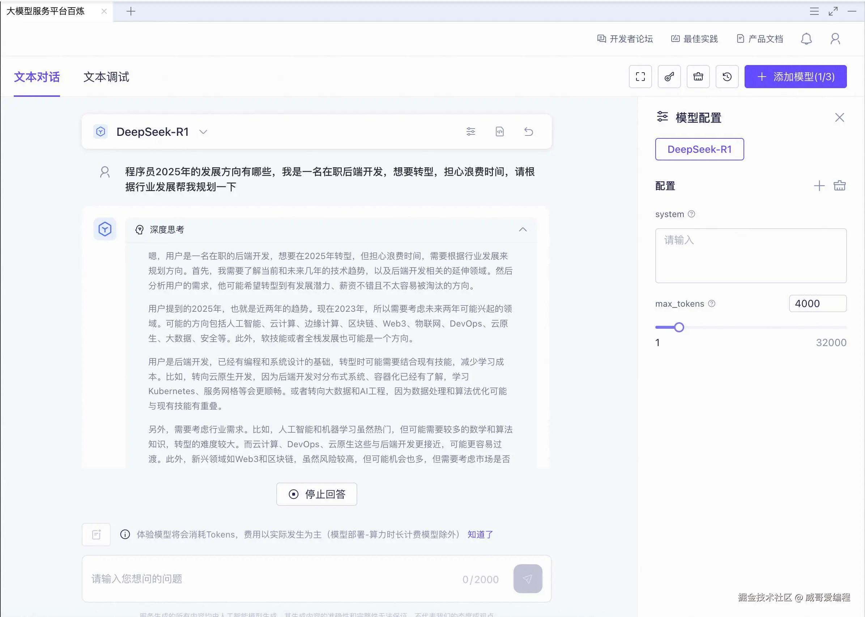Select the 文本对话 tab
This screenshot has width=865, height=617.
tap(37, 77)
